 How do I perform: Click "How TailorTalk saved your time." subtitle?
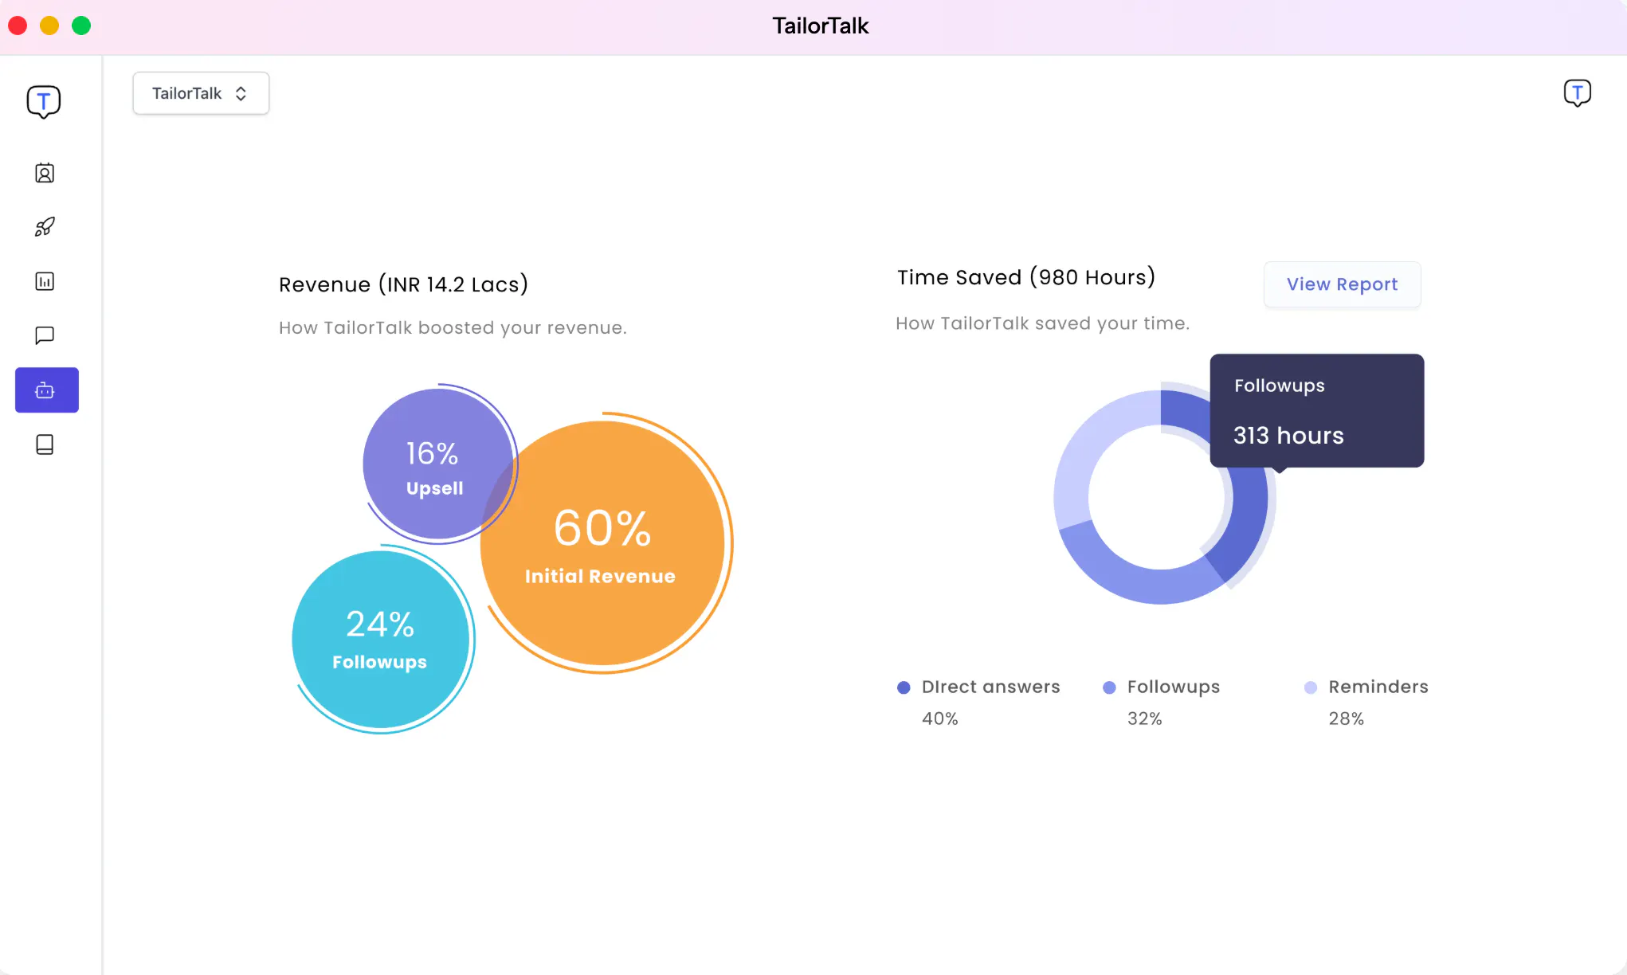coord(1043,323)
